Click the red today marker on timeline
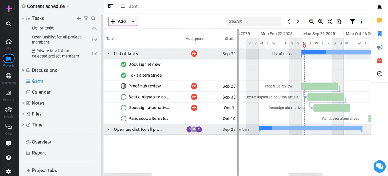 tap(304, 46)
